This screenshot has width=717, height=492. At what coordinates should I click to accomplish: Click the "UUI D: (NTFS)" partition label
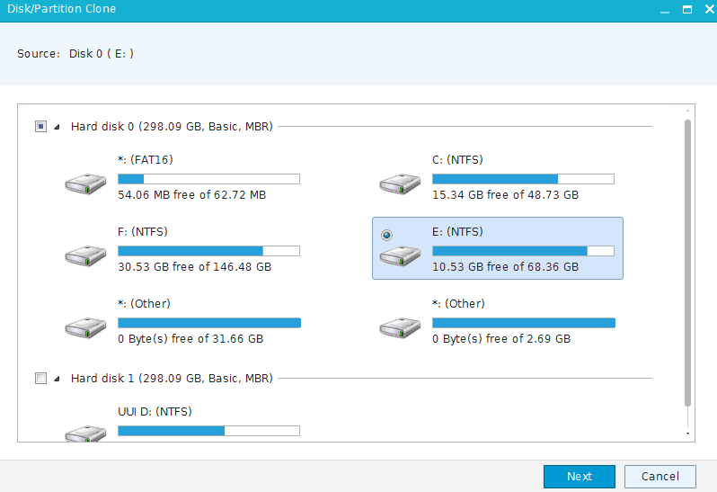click(x=155, y=411)
